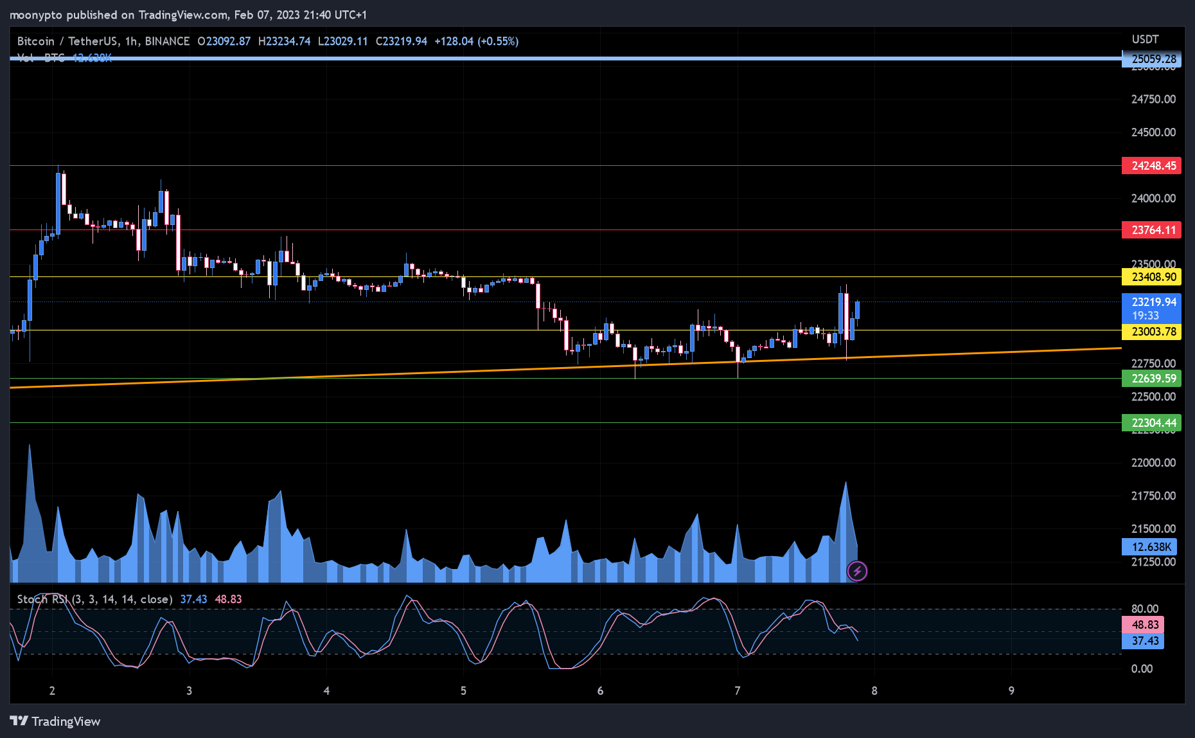Image resolution: width=1195 pixels, height=738 pixels.
Task: Click date label 5 on time axis
Action: (x=463, y=691)
